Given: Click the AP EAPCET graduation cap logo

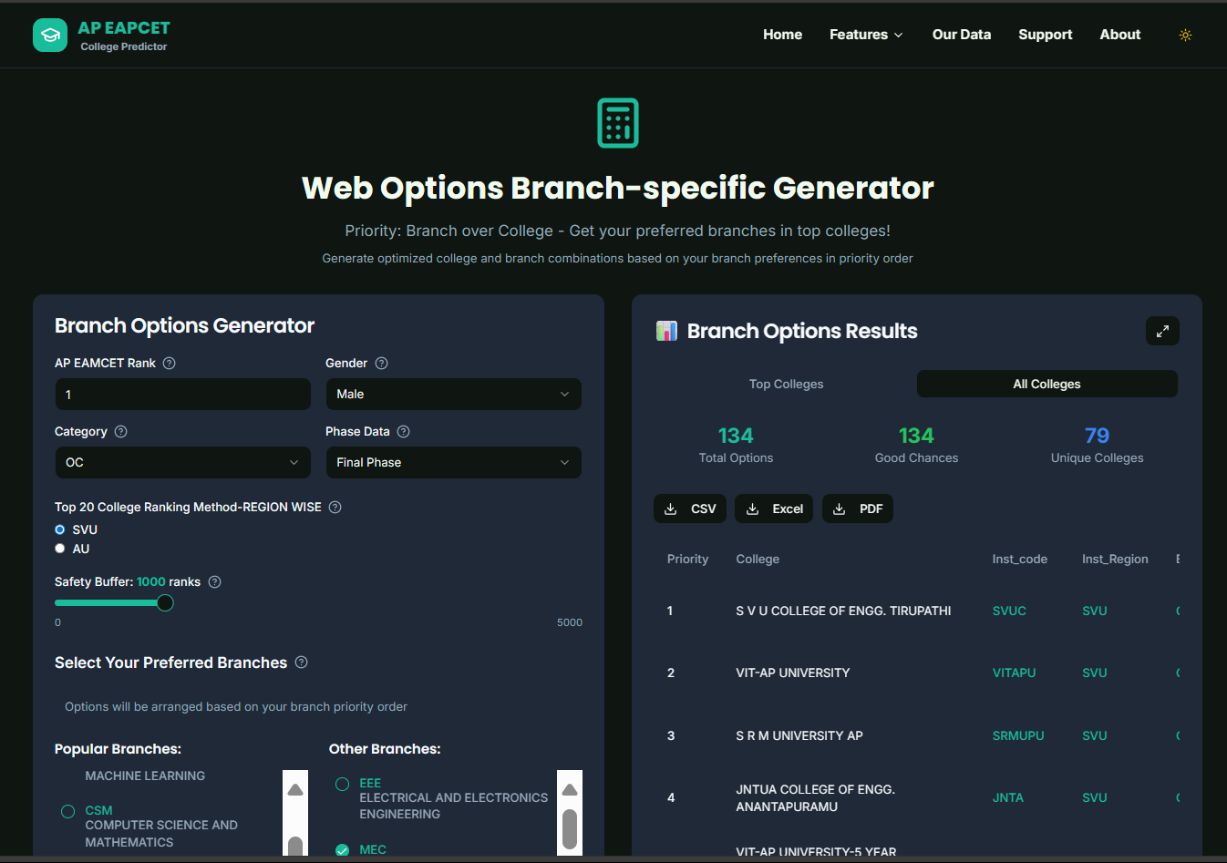Looking at the screenshot, I should click(x=50, y=36).
